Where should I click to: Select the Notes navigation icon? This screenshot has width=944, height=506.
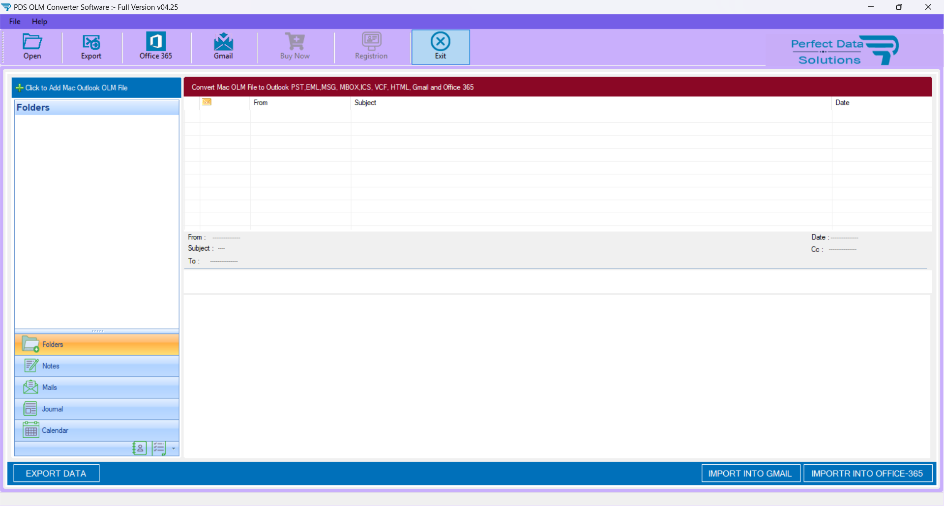click(31, 365)
